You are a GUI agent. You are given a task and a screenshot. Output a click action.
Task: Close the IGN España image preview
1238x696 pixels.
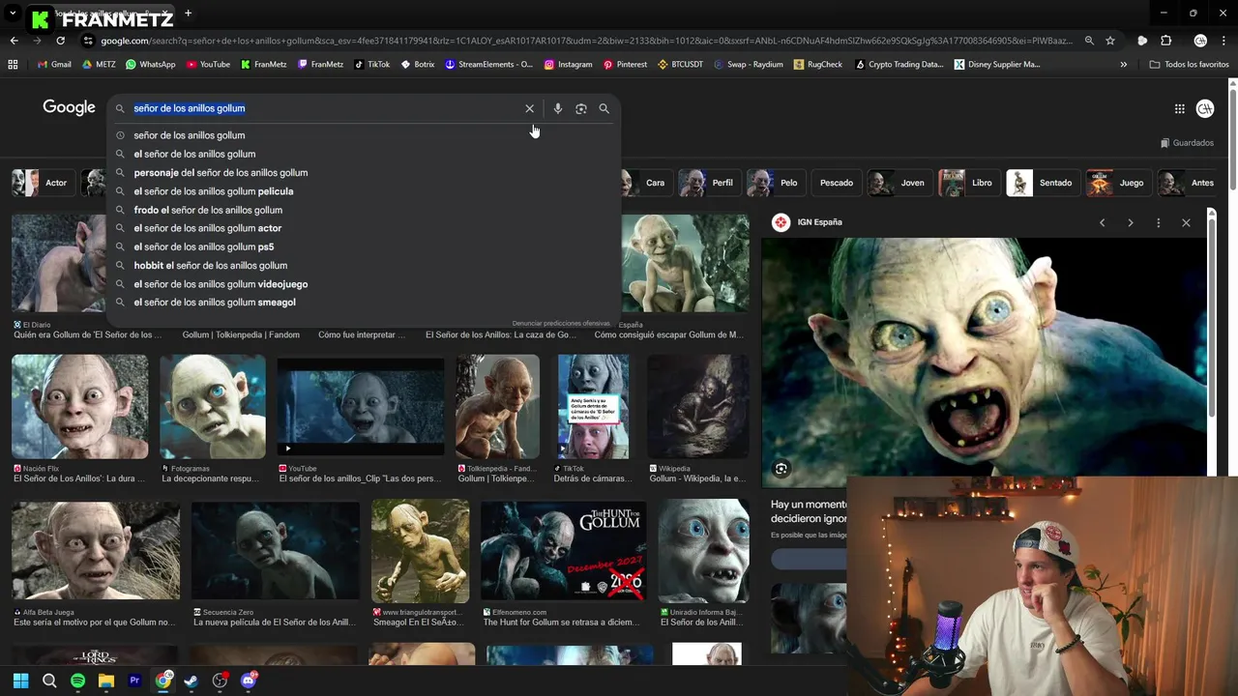(1186, 222)
